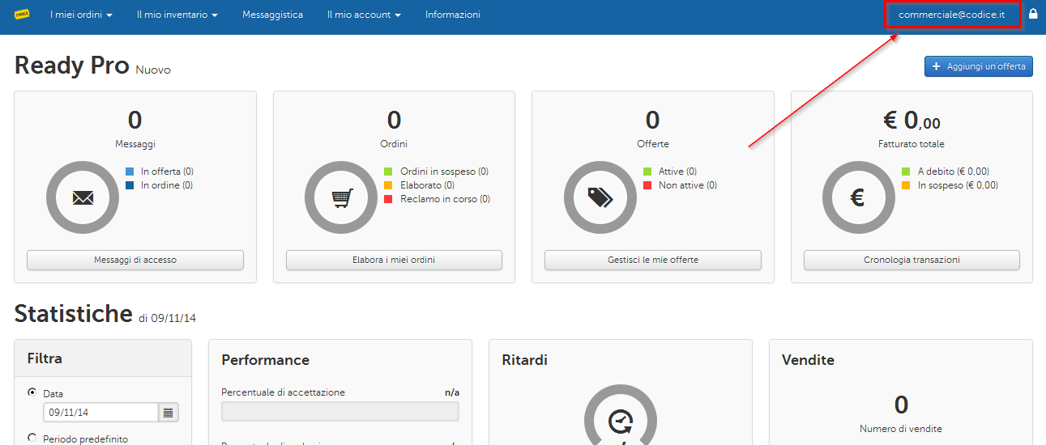This screenshot has height=445, width=1046.
Task: Click the Numero di vendite label
Action: 901,429
